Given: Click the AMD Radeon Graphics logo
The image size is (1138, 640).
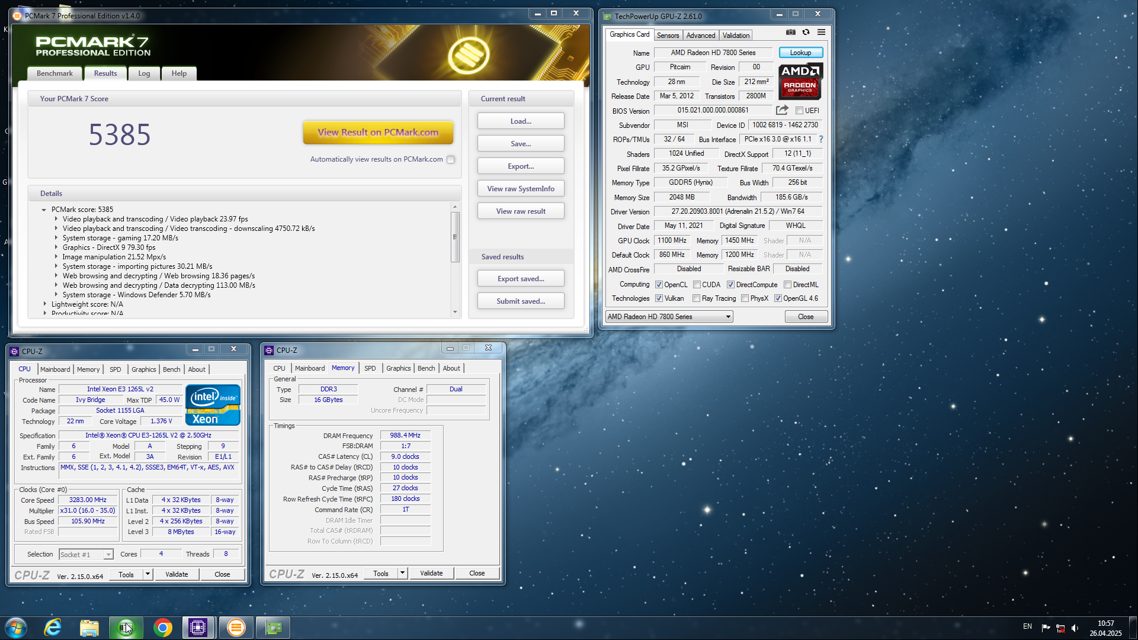Looking at the screenshot, I should coord(800,81).
